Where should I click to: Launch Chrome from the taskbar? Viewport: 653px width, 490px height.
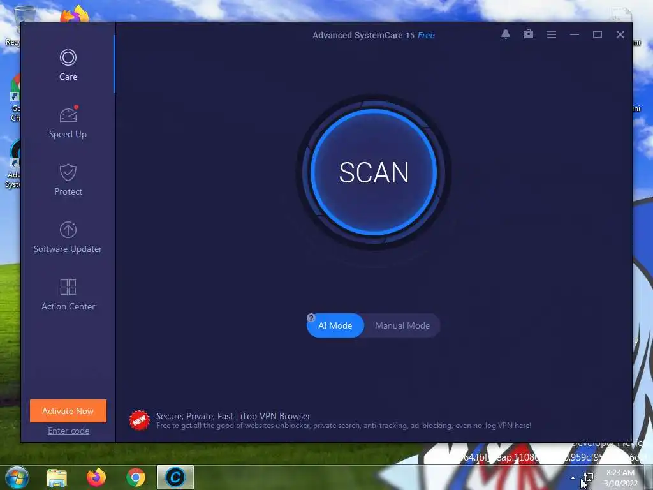(136, 477)
